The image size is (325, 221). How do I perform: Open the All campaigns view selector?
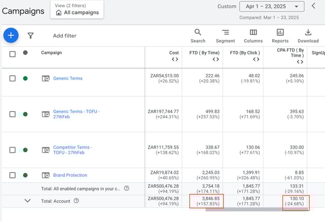pyautogui.click(x=77, y=10)
